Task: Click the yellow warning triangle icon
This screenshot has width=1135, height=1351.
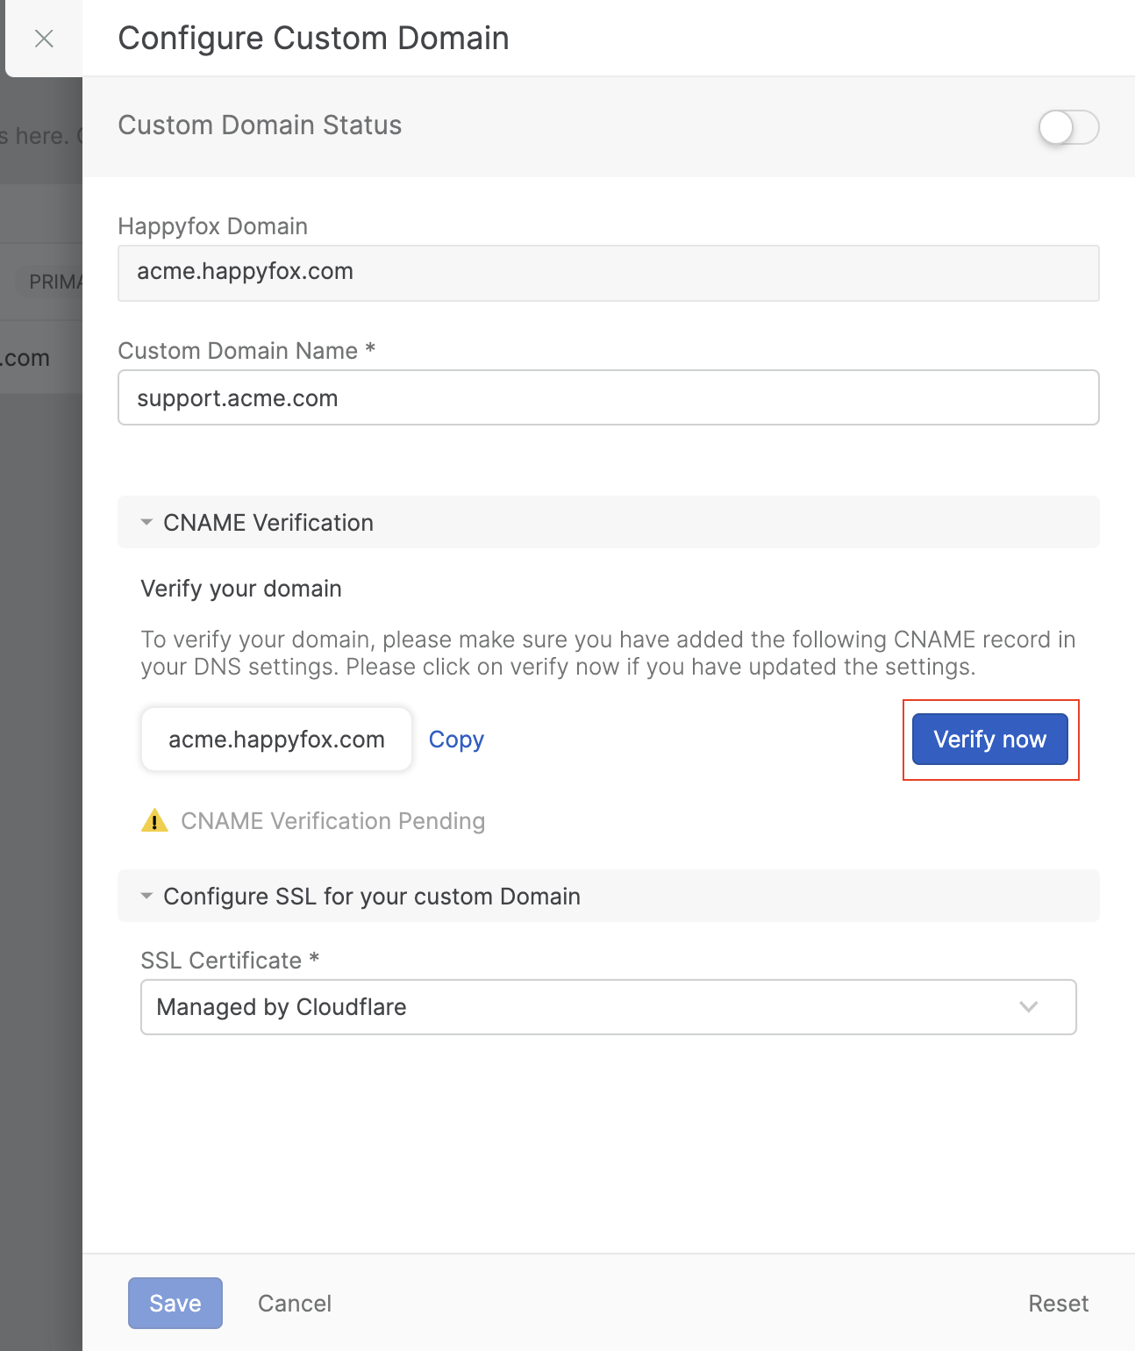Action: pyautogui.click(x=154, y=820)
